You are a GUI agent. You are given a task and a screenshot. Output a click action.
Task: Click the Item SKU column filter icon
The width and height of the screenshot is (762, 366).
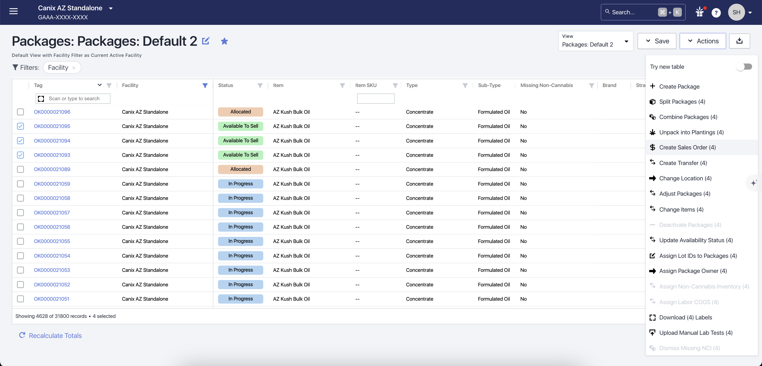click(x=395, y=85)
